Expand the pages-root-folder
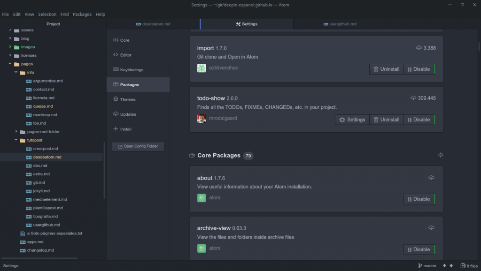 pyautogui.click(x=16, y=131)
